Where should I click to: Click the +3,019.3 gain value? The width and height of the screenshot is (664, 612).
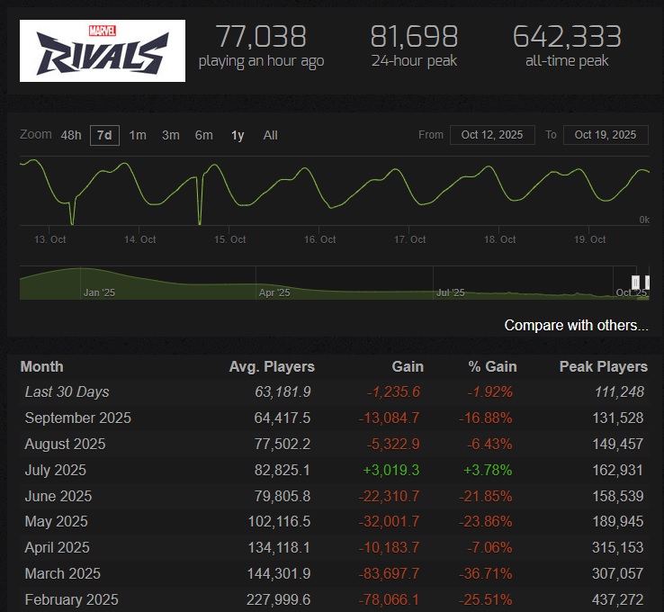[391, 470]
